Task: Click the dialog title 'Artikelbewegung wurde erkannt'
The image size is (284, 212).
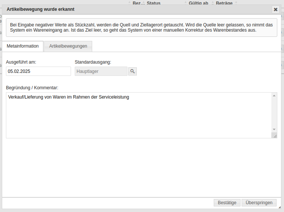Action: coord(41,9)
